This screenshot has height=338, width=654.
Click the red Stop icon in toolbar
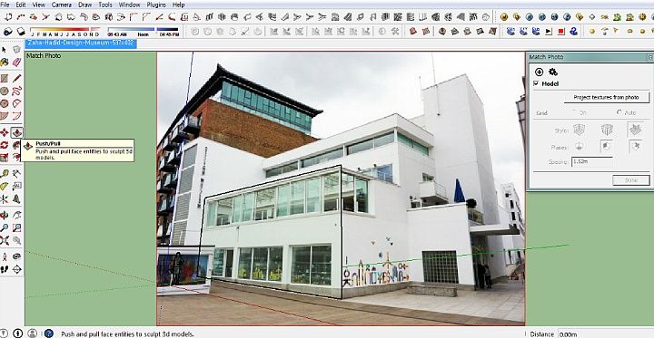click(561, 31)
